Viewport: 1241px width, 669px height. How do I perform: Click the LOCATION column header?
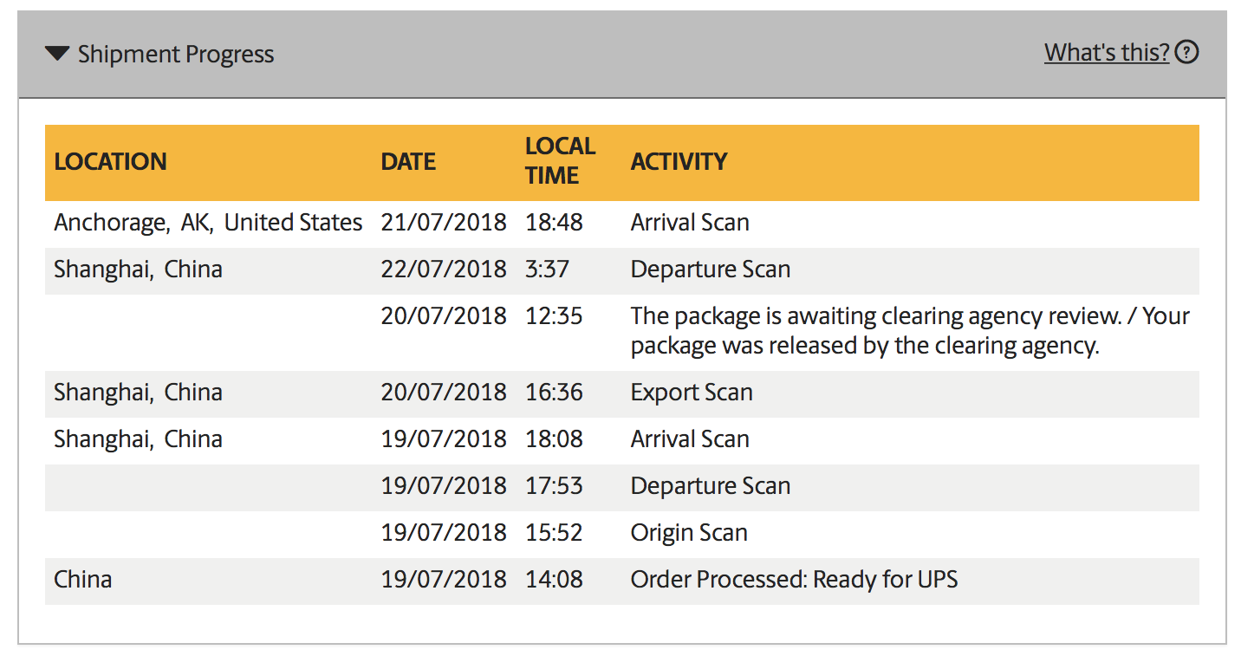110,162
